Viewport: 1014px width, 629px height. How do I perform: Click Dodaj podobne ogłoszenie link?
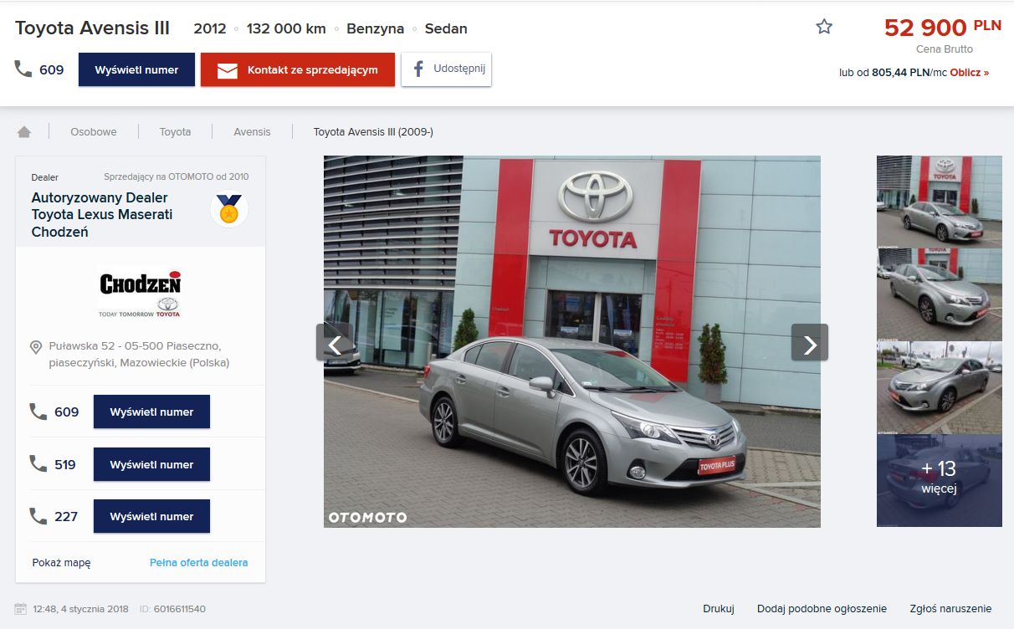pyautogui.click(x=822, y=609)
